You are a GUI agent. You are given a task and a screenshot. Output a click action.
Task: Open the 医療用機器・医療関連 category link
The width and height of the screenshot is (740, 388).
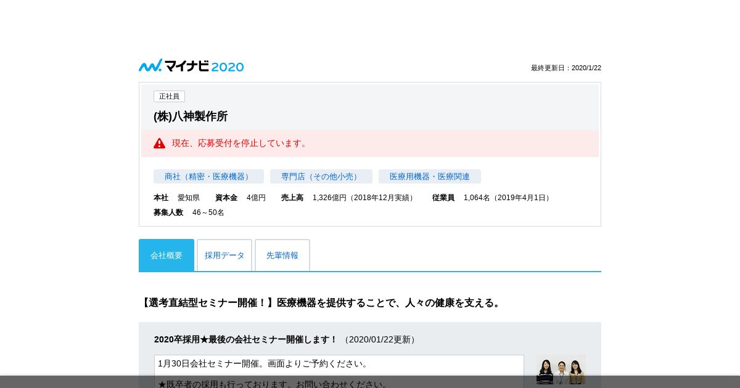click(x=429, y=177)
